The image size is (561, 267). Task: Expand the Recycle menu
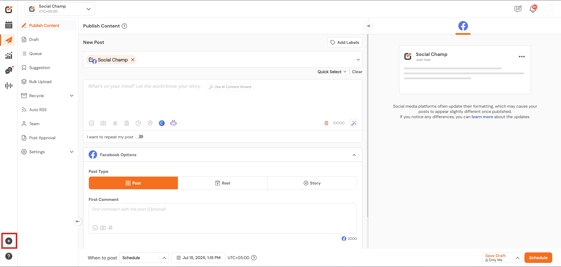coord(72,96)
